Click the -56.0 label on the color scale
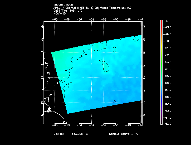This screenshot has width=191, height=145. 168,83
